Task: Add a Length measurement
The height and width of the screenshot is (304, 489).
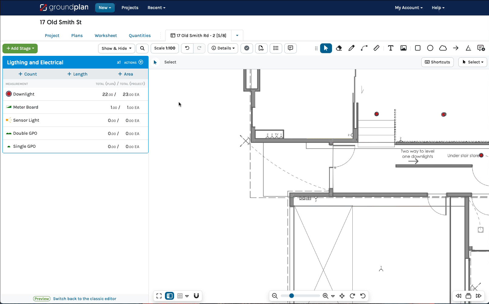Action: click(77, 74)
